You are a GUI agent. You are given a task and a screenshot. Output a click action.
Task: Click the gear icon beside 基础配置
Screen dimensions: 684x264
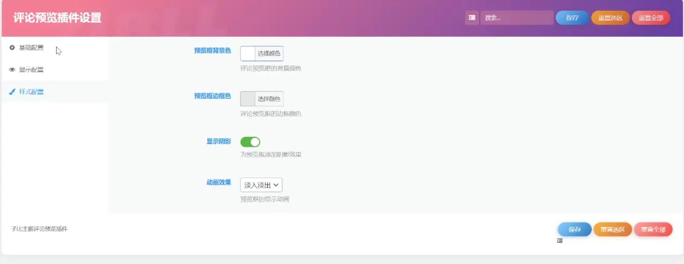(x=12, y=47)
